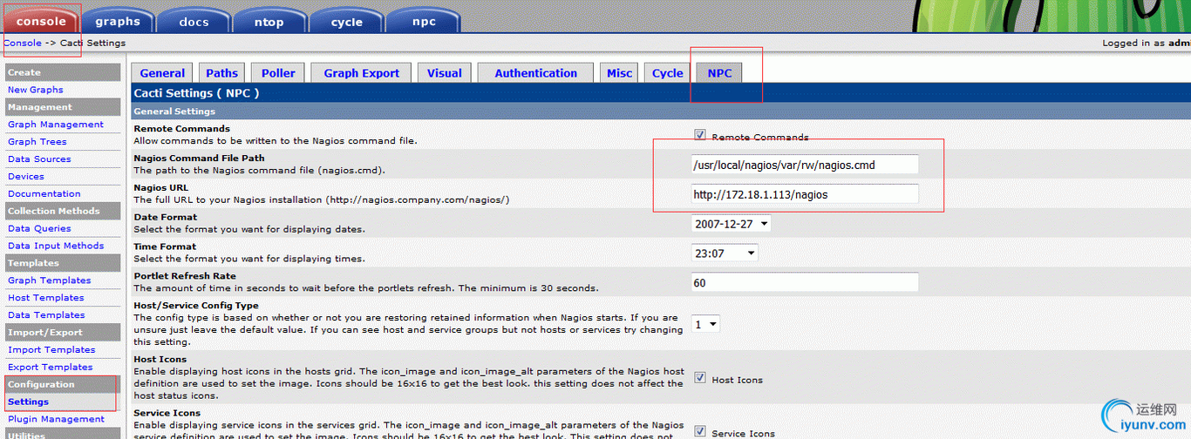The height and width of the screenshot is (439, 1191).
Task: Toggle the Remote Commands checkbox
Action: pos(699,135)
